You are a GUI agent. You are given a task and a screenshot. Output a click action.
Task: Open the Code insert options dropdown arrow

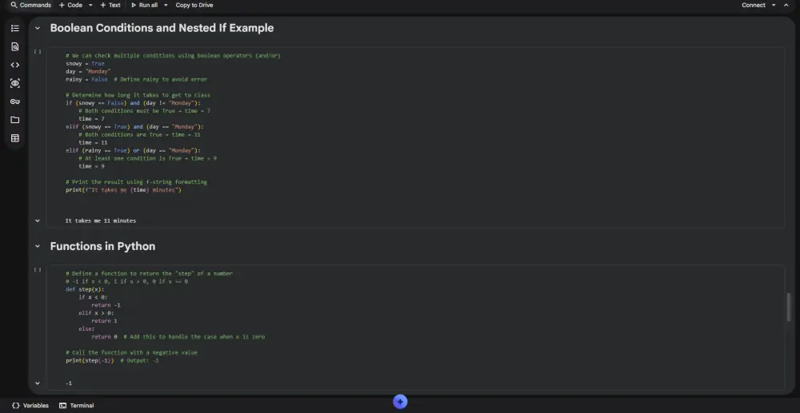(90, 5)
